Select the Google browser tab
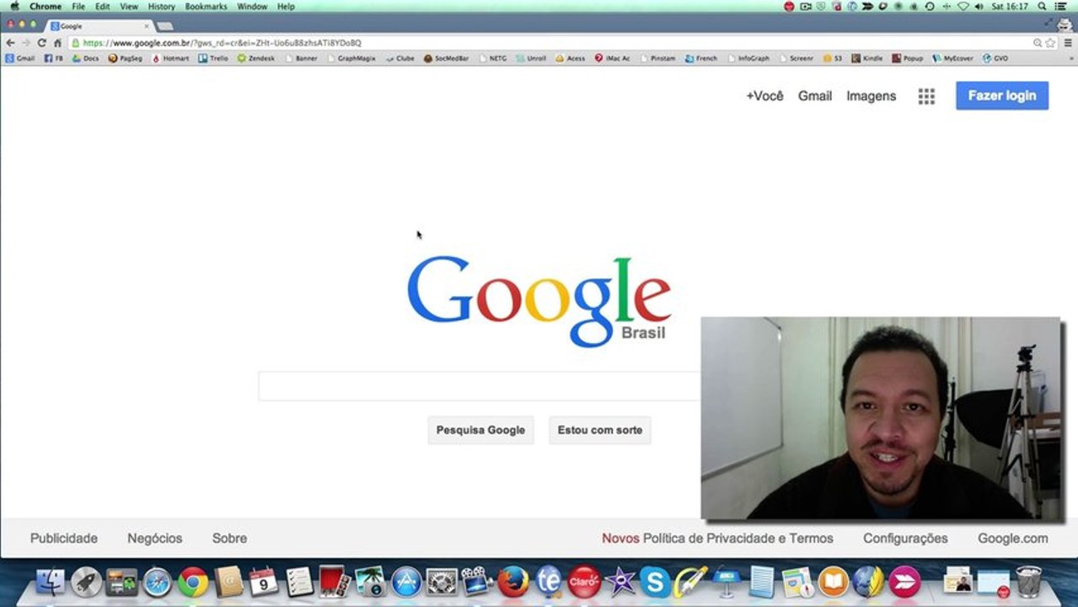 click(99, 26)
